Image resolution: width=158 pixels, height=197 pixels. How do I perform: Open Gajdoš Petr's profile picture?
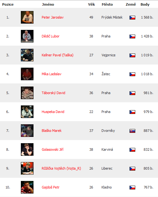(x=27, y=187)
